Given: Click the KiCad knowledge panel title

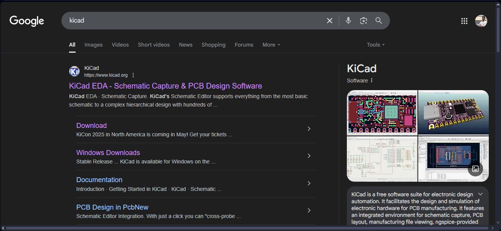Looking at the screenshot, I should (362, 68).
